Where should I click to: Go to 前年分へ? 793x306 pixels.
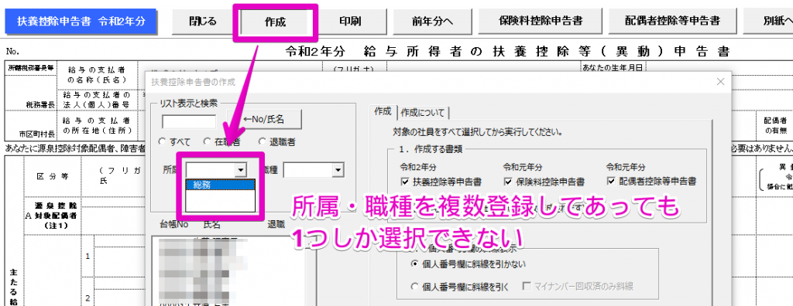point(431,22)
